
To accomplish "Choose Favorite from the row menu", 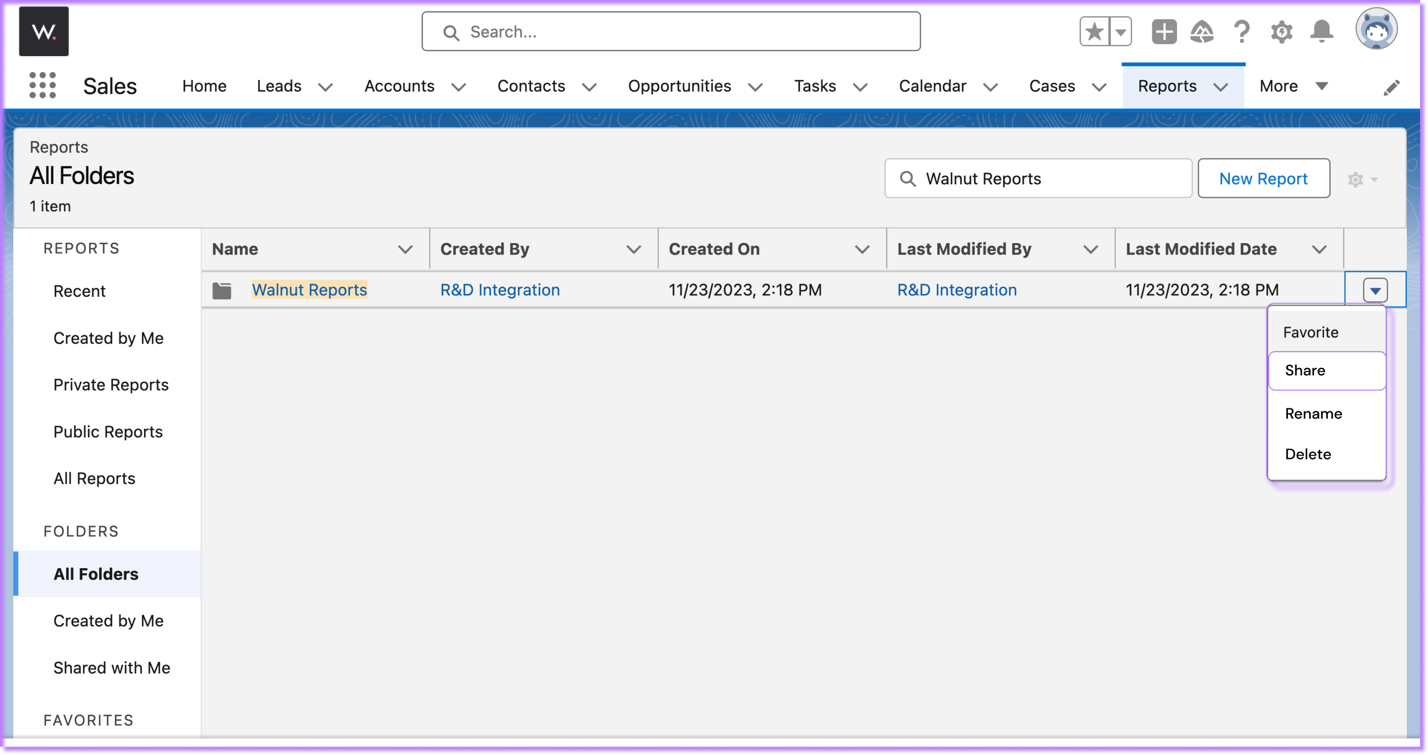I will point(1326,332).
